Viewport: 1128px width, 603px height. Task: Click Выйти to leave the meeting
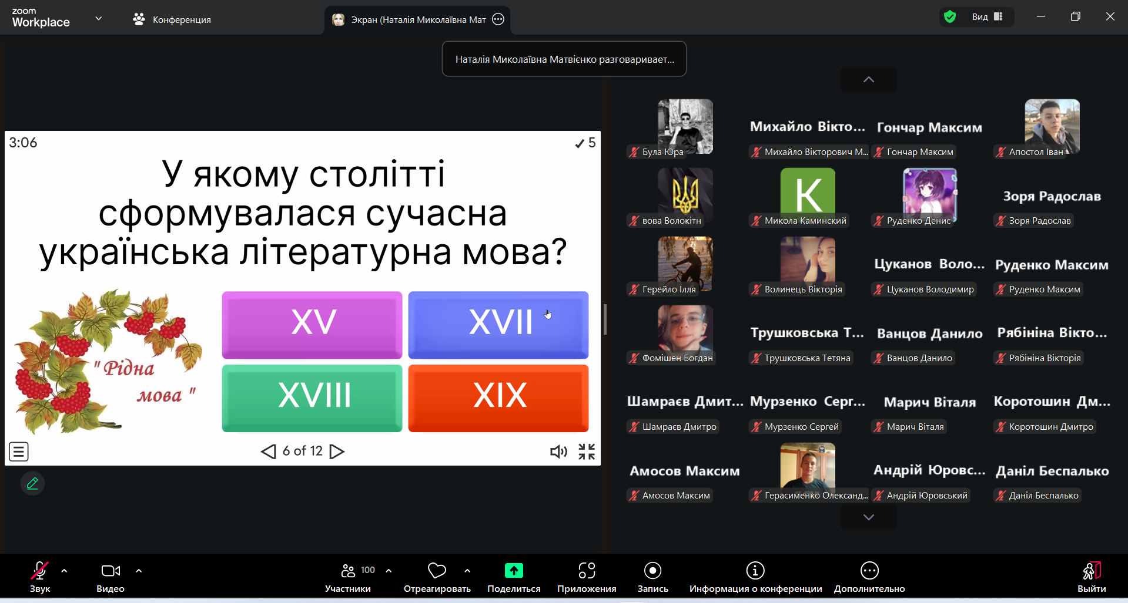(x=1091, y=577)
